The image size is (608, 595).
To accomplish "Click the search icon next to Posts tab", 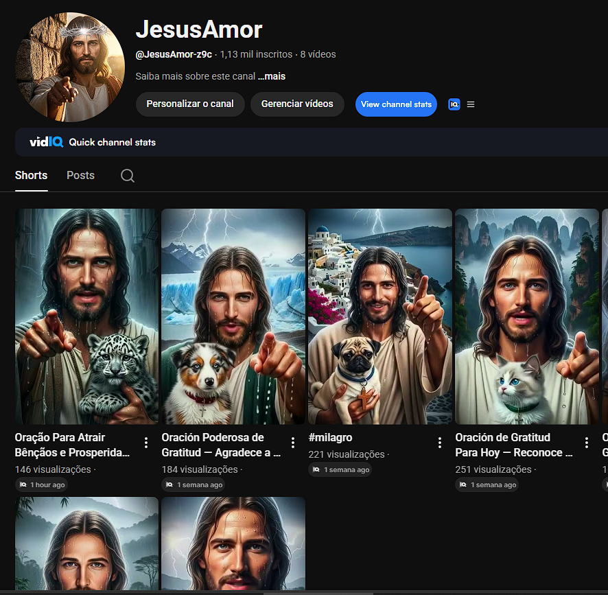I will (x=128, y=175).
